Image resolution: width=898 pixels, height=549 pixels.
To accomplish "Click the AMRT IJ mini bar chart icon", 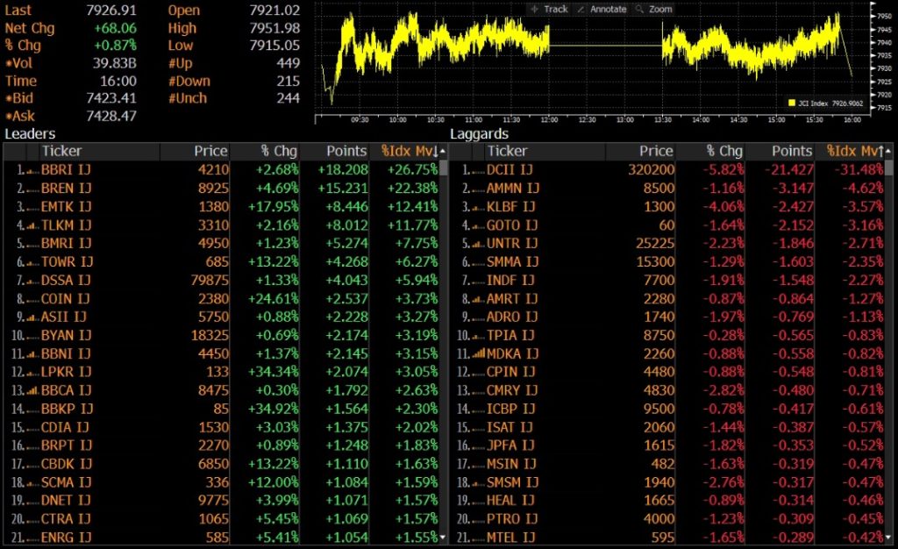I will point(478,299).
